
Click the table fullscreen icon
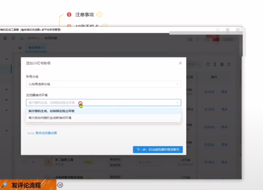(x=229, y=64)
